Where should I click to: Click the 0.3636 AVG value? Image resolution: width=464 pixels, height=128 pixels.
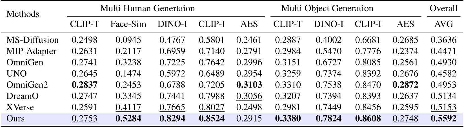point(443,40)
